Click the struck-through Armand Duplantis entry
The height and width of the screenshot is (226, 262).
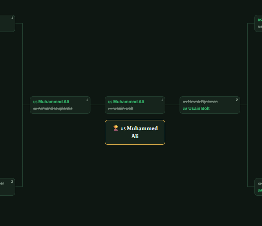tap(55, 109)
